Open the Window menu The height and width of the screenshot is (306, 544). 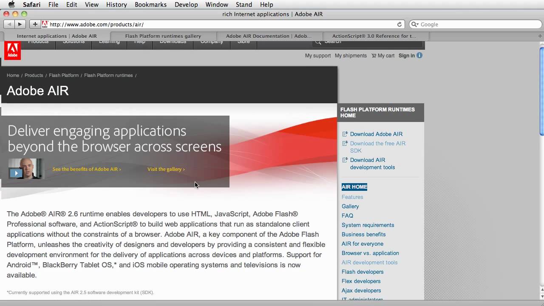pyautogui.click(x=217, y=4)
